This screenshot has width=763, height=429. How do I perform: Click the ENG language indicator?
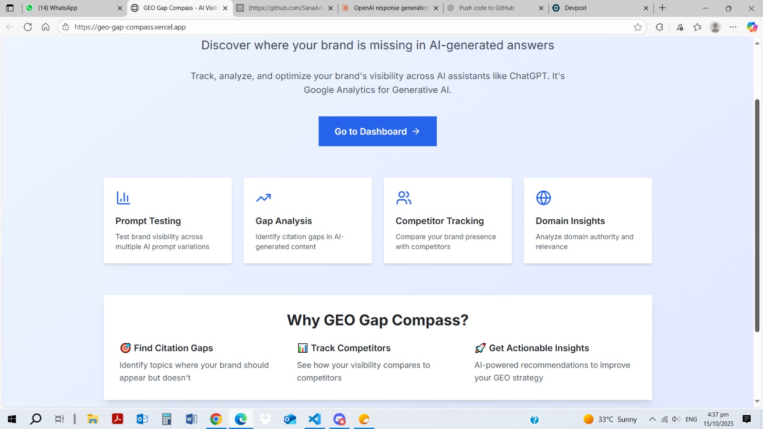pyautogui.click(x=691, y=419)
